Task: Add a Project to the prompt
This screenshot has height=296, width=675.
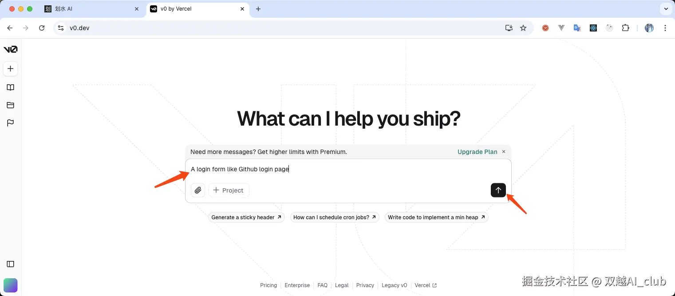Action: tap(229, 190)
